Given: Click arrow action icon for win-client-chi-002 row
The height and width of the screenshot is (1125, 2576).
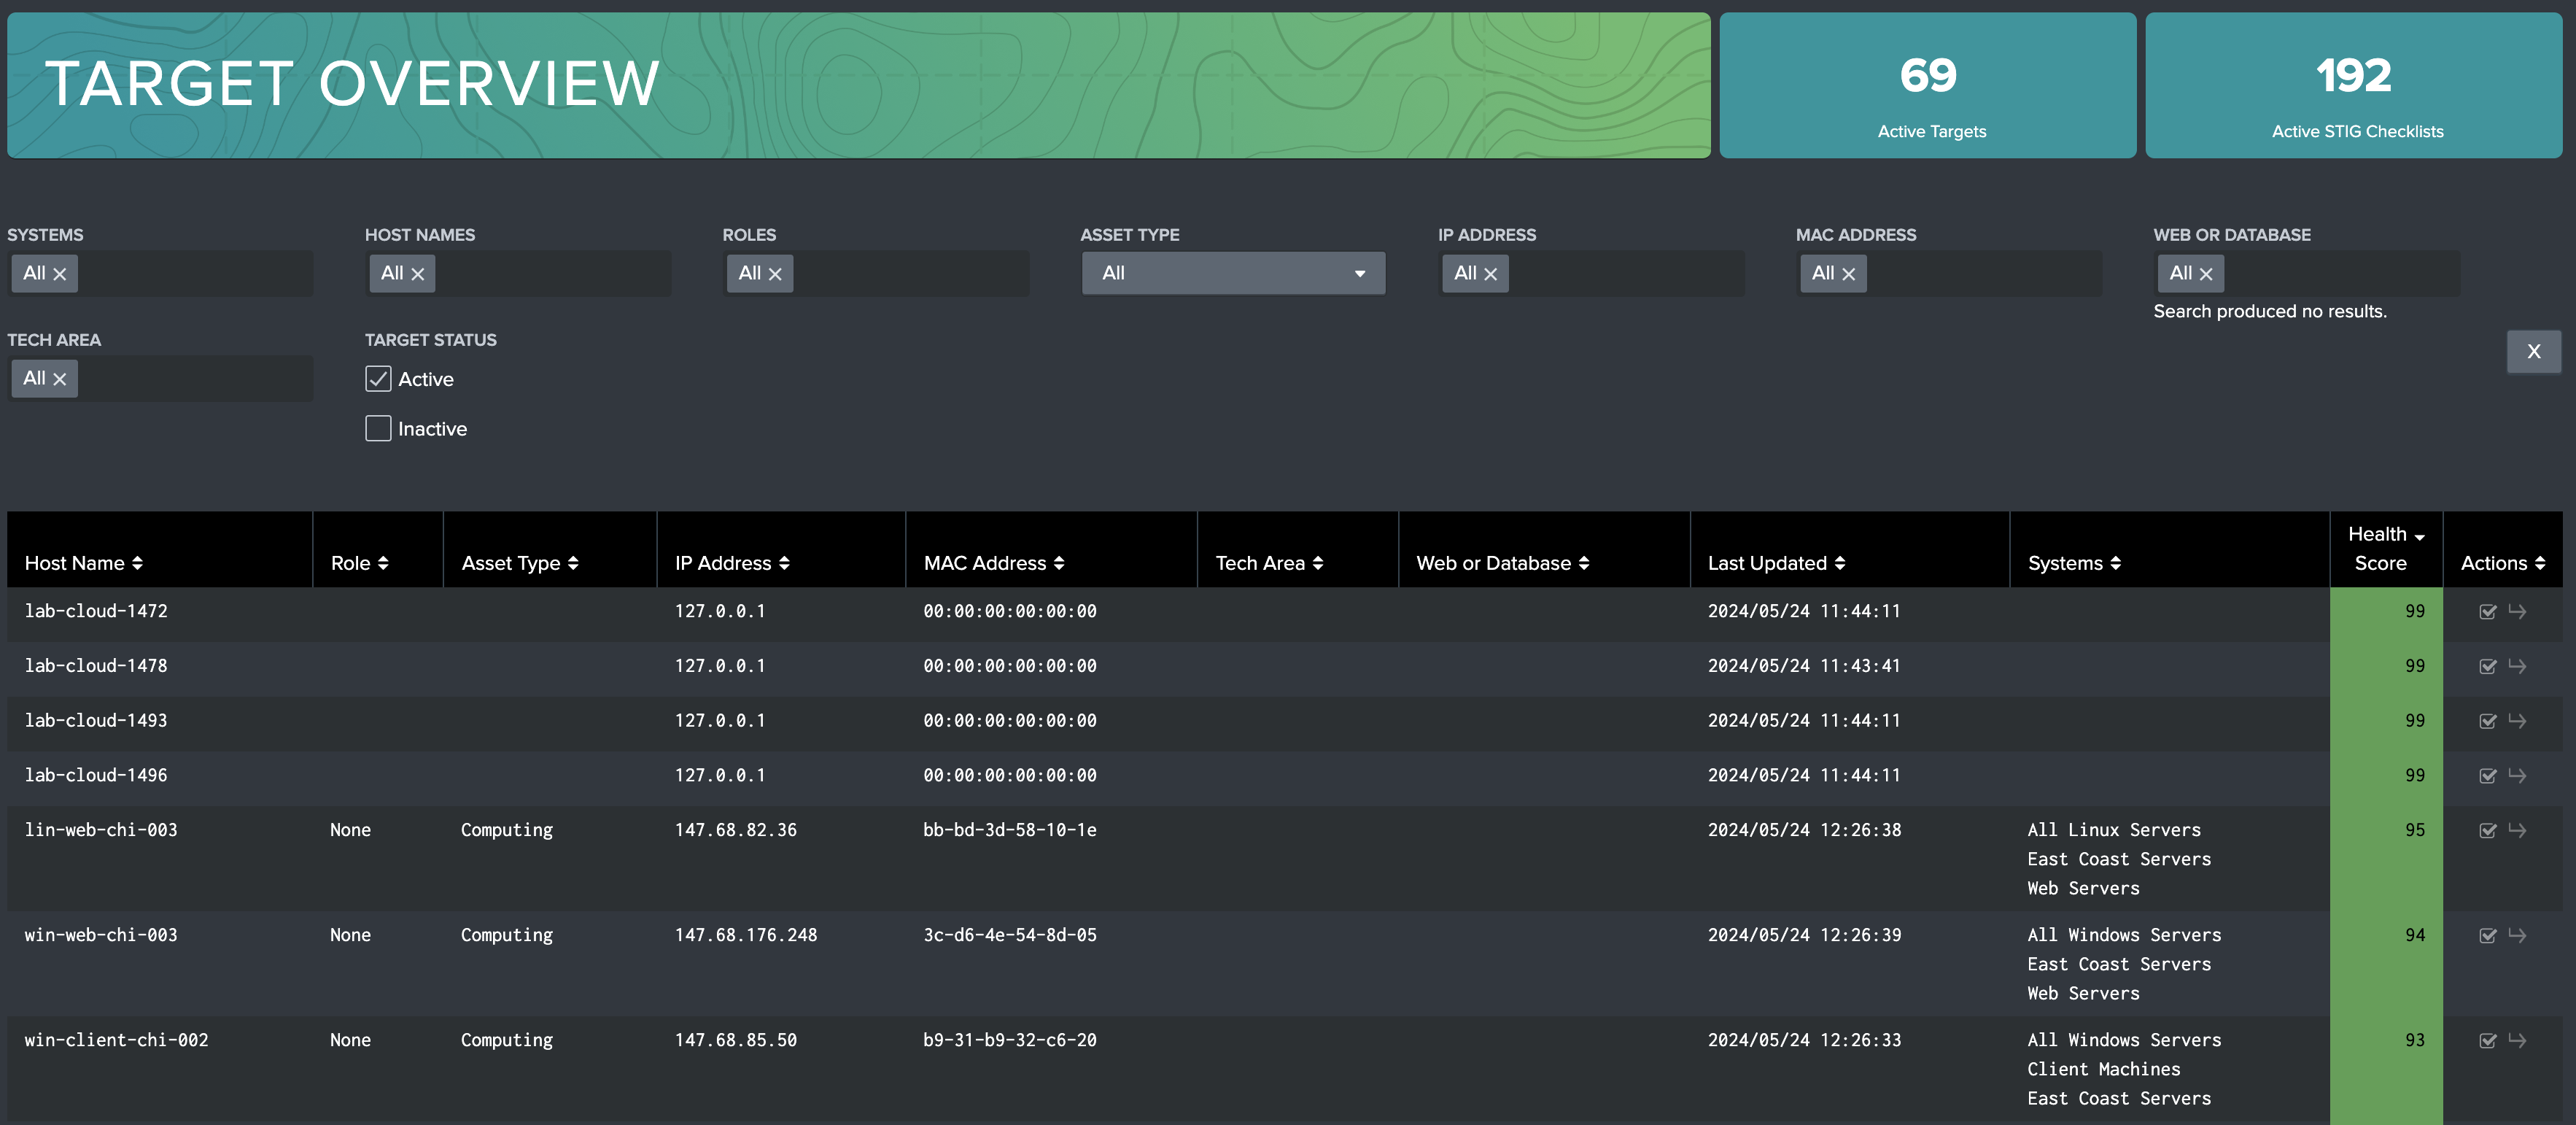Looking at the screenshot, I should pyautogui.click(x=2517, y=1040).
